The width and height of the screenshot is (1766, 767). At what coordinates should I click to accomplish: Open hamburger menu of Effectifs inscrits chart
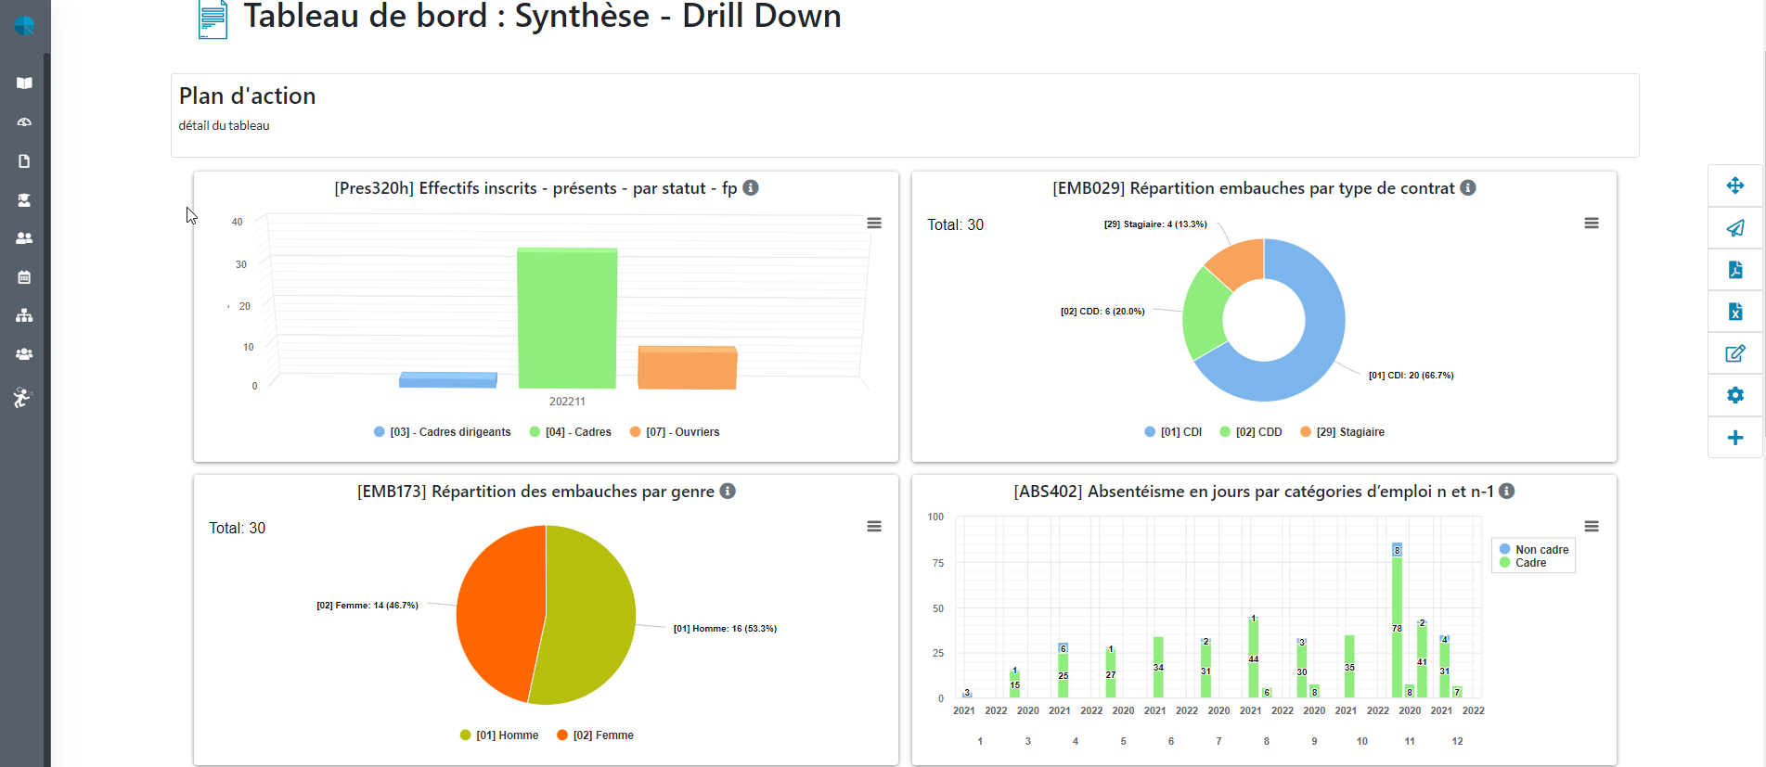pyautogui.click(x=874, y=224)
